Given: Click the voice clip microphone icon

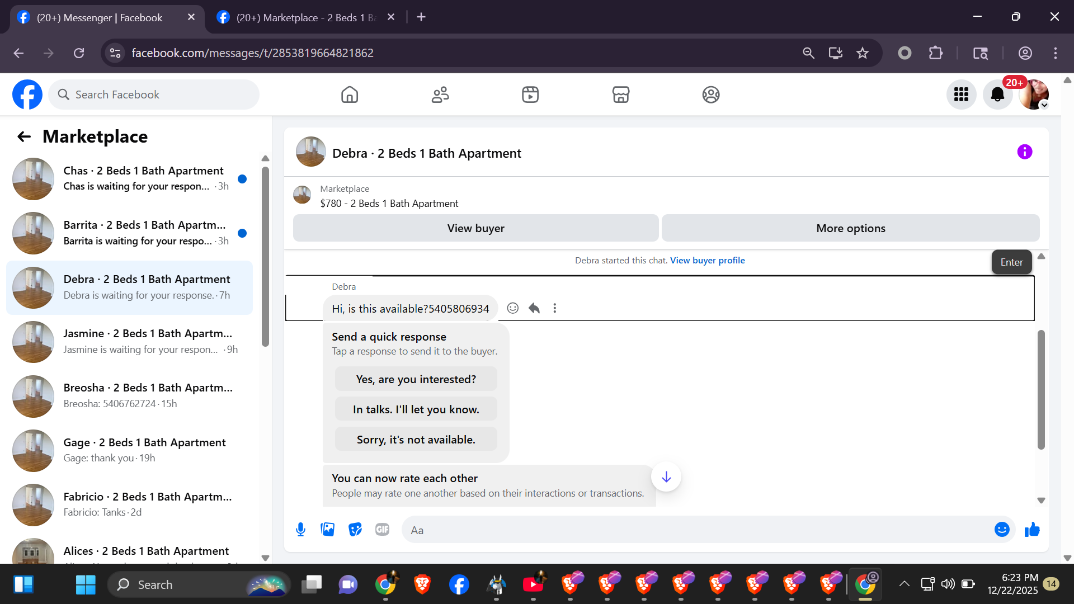Looking at the screenshot, I should click(x=300, y=529).
